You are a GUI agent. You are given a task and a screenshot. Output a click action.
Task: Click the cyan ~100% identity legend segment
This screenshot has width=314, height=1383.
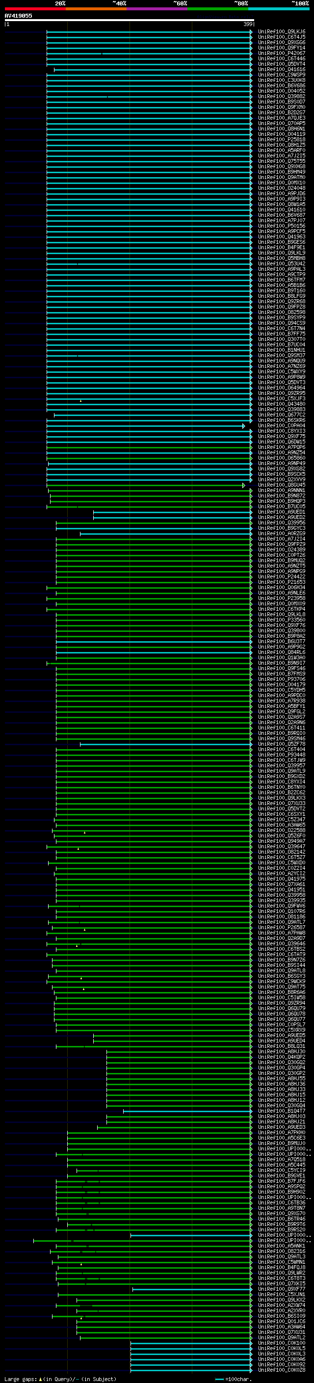point(279,9)
